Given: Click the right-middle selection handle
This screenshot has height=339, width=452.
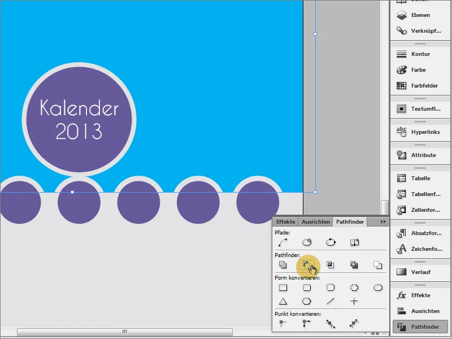Looking at the screenshot, I should click(315, 34).
